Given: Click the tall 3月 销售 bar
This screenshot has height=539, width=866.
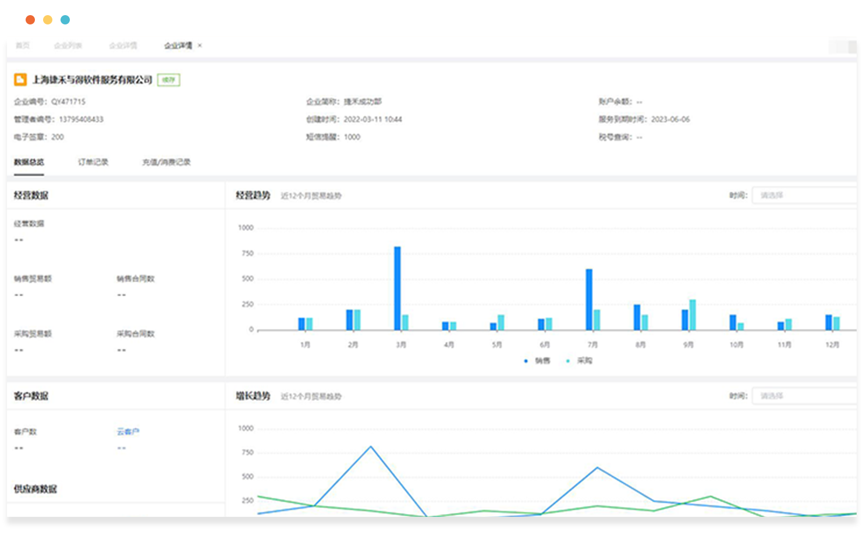Looking at the screenshot, I should coord(397,288).
